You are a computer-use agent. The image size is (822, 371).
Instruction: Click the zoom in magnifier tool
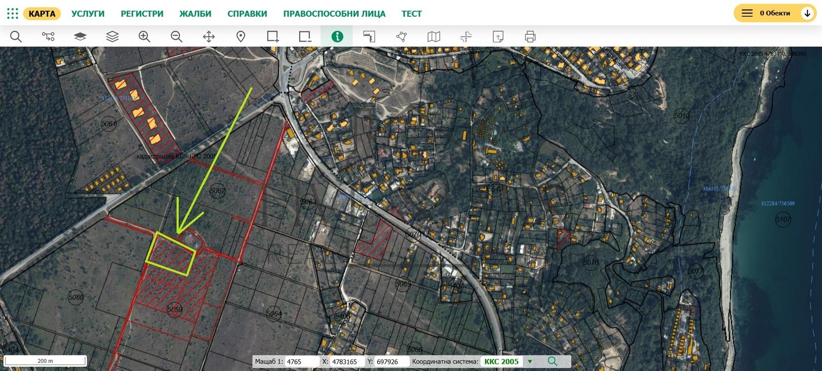tap(144, 36)
